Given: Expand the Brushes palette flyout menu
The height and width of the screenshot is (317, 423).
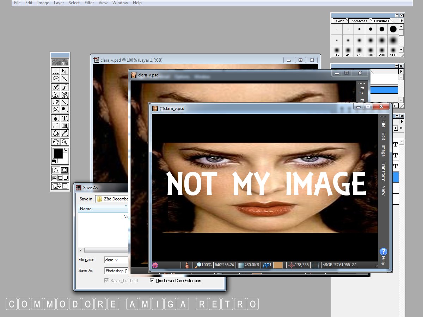Looking at the screenshot, I should coord(401,21).
